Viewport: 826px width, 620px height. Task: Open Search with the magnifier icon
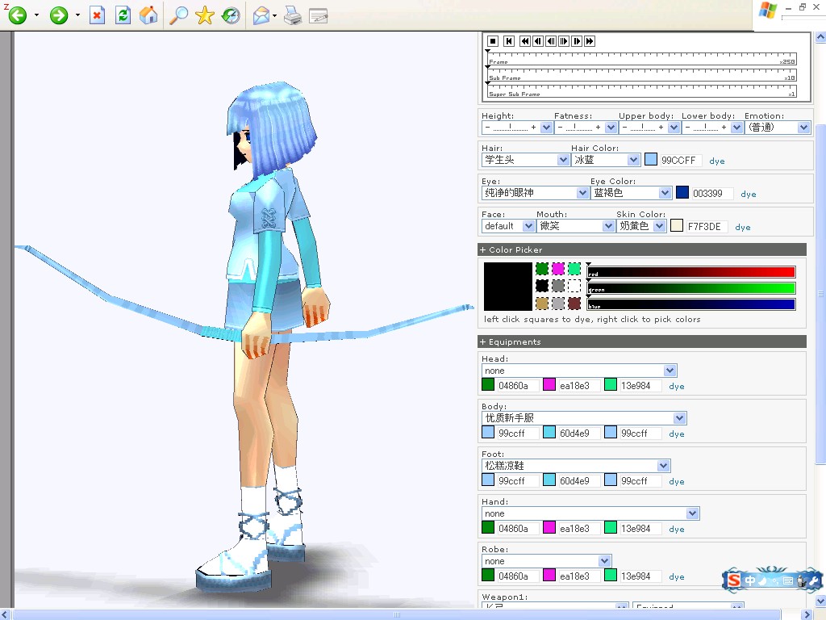pos(178,15)
